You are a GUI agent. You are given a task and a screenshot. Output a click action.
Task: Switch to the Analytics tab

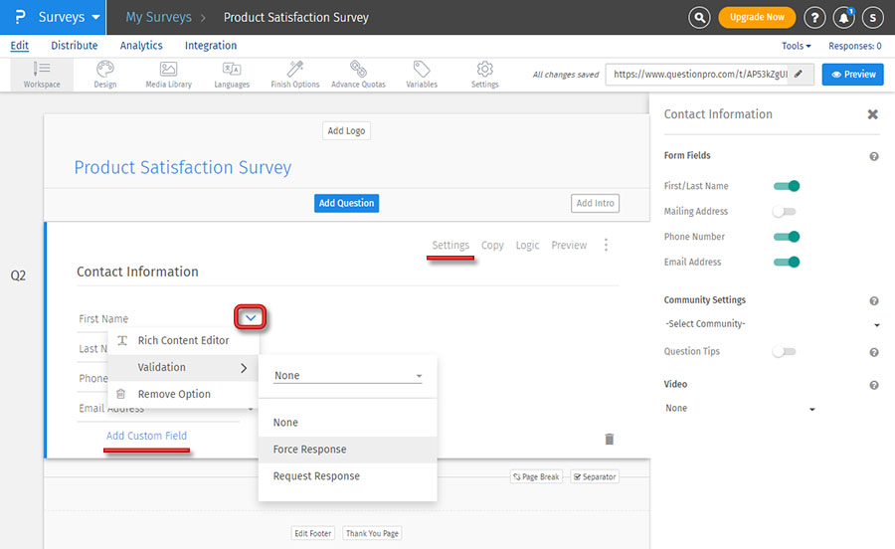point(141,46)
